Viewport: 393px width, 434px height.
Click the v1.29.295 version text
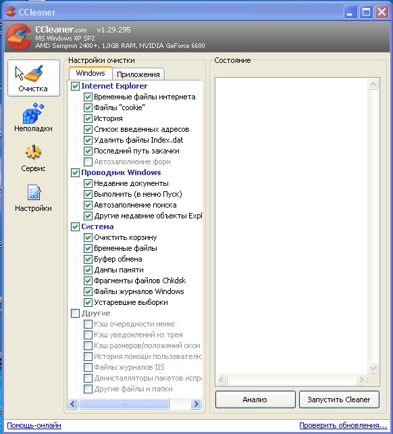(113, 30)
